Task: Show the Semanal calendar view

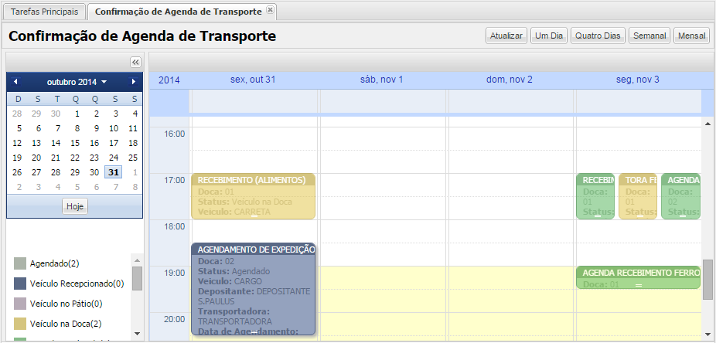Action: [x=650, y=36]
